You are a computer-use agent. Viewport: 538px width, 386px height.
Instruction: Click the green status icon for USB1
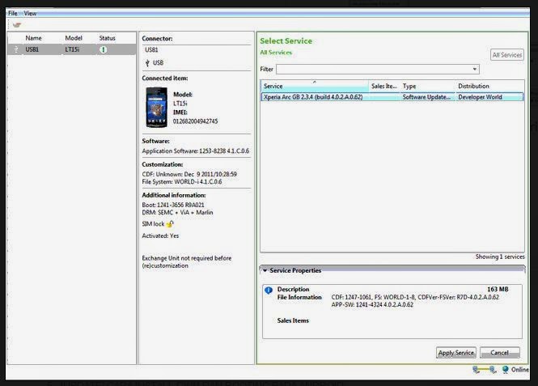tap(104, 49)
